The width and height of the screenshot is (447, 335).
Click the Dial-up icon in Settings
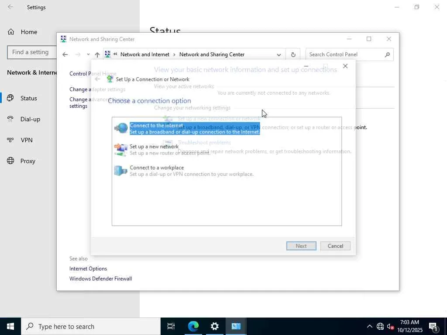coord(10,119)
